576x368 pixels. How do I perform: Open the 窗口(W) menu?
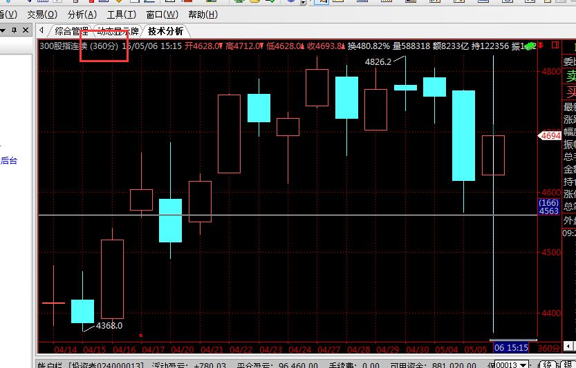click(162, 14)
